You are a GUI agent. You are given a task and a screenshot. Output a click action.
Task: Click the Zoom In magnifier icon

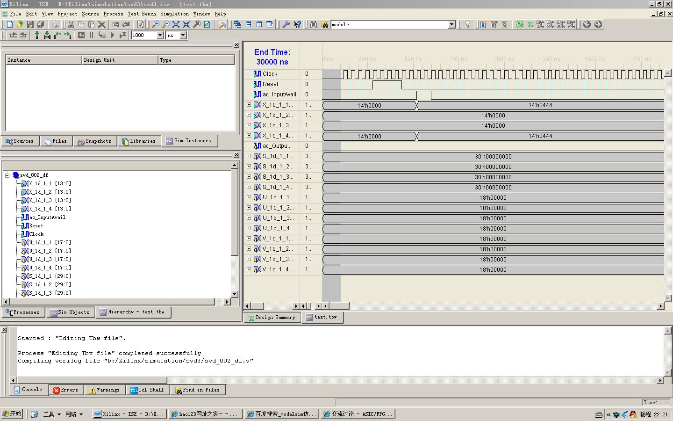click(156, 24)
